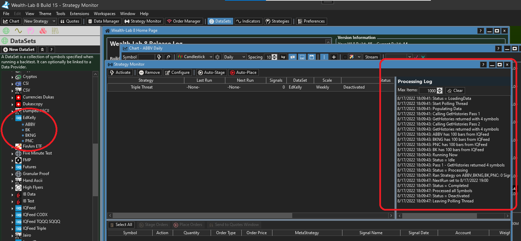Click Configure in Strategy Monitor
The width and height of the screenshot is (521, 241).
pyautogui.click(x=177, y=72)
